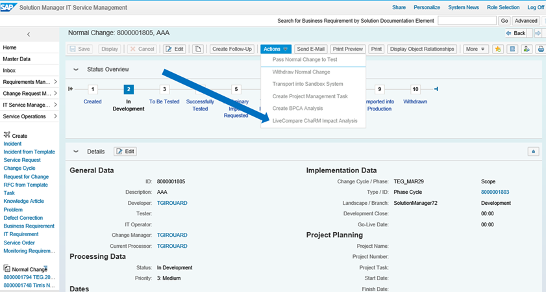Click the blue fact sheet toolbar icon
The image size is (546, 292).
click(512, 49)
